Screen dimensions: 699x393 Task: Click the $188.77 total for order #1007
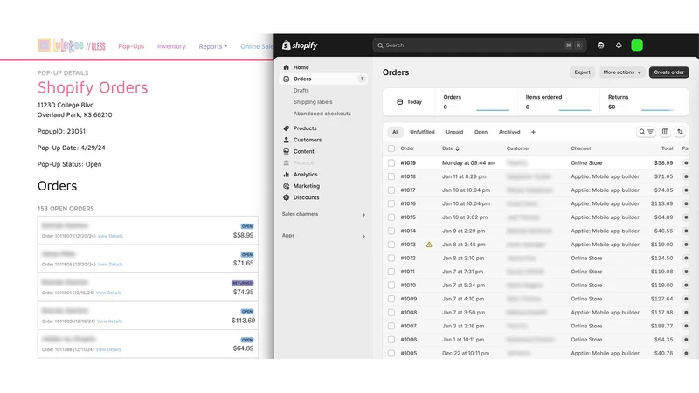click(661, 326)
